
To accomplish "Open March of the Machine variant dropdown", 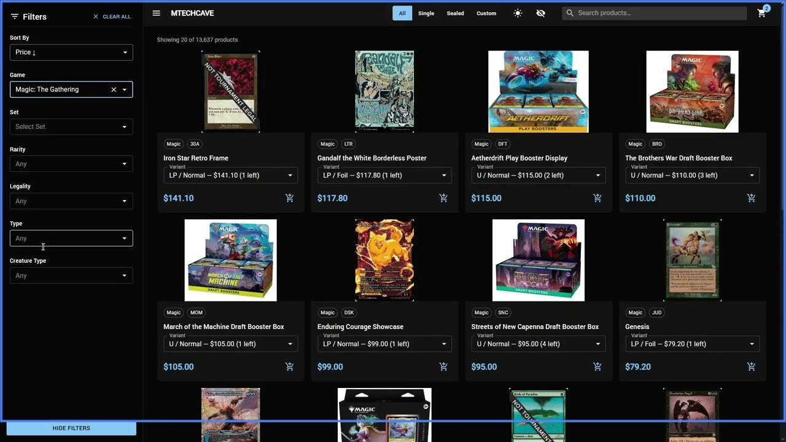I will (231, 344).
